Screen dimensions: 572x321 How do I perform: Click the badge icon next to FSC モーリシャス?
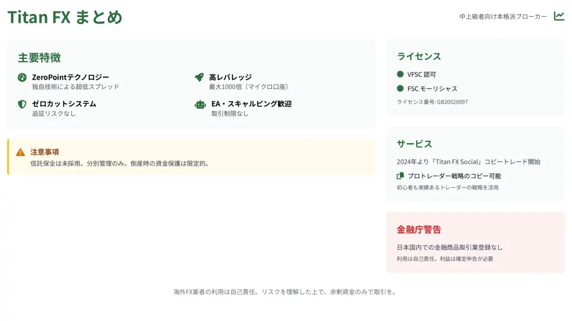point(400,89)
